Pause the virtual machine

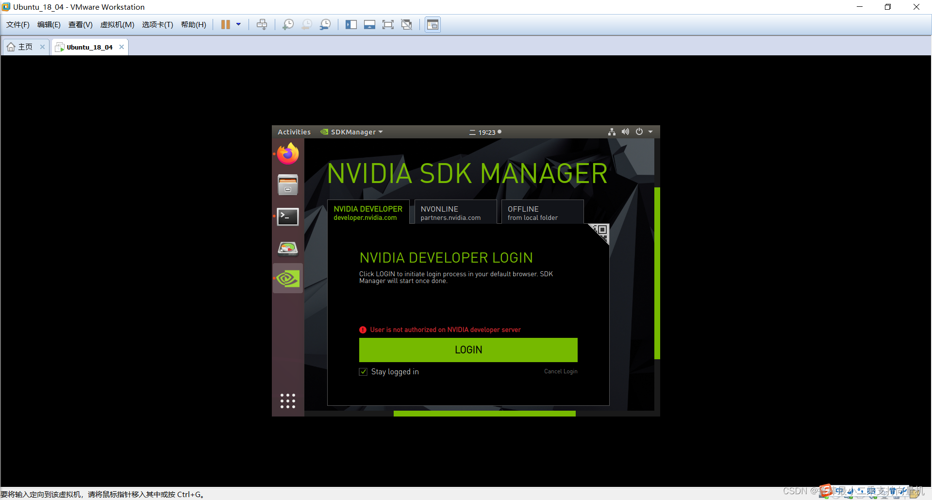point(226,25)
